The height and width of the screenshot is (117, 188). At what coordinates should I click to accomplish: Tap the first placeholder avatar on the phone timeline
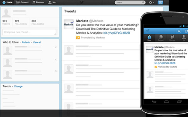click(150, 75)
